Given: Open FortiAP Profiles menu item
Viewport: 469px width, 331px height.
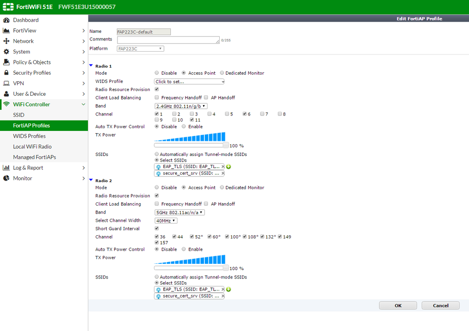Looking at the screenshot, I should [x=44, y=125].
